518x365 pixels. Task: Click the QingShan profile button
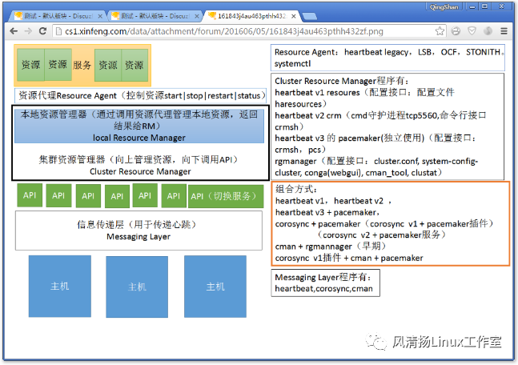coord(444,7)
